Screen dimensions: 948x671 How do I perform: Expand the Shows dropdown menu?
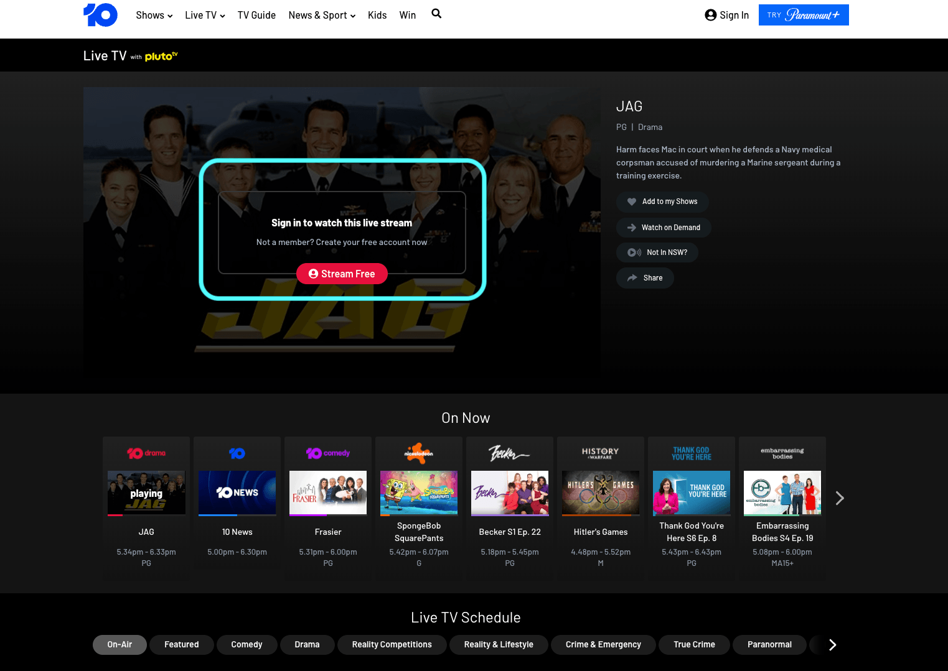(154, 16)
